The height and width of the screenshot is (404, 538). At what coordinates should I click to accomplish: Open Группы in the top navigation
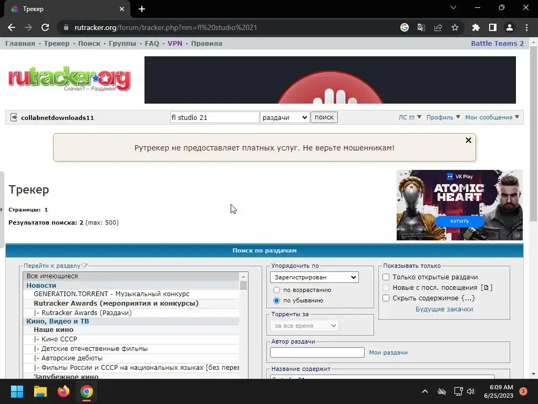pos(122,43)
